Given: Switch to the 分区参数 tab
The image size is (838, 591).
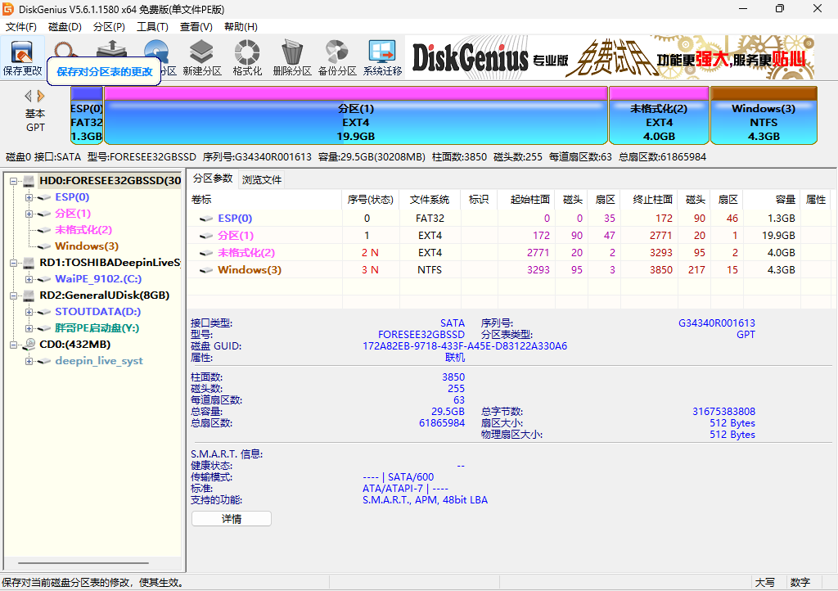Looking at the screenshot, I should pyautogui.click(x=213, y=178).
